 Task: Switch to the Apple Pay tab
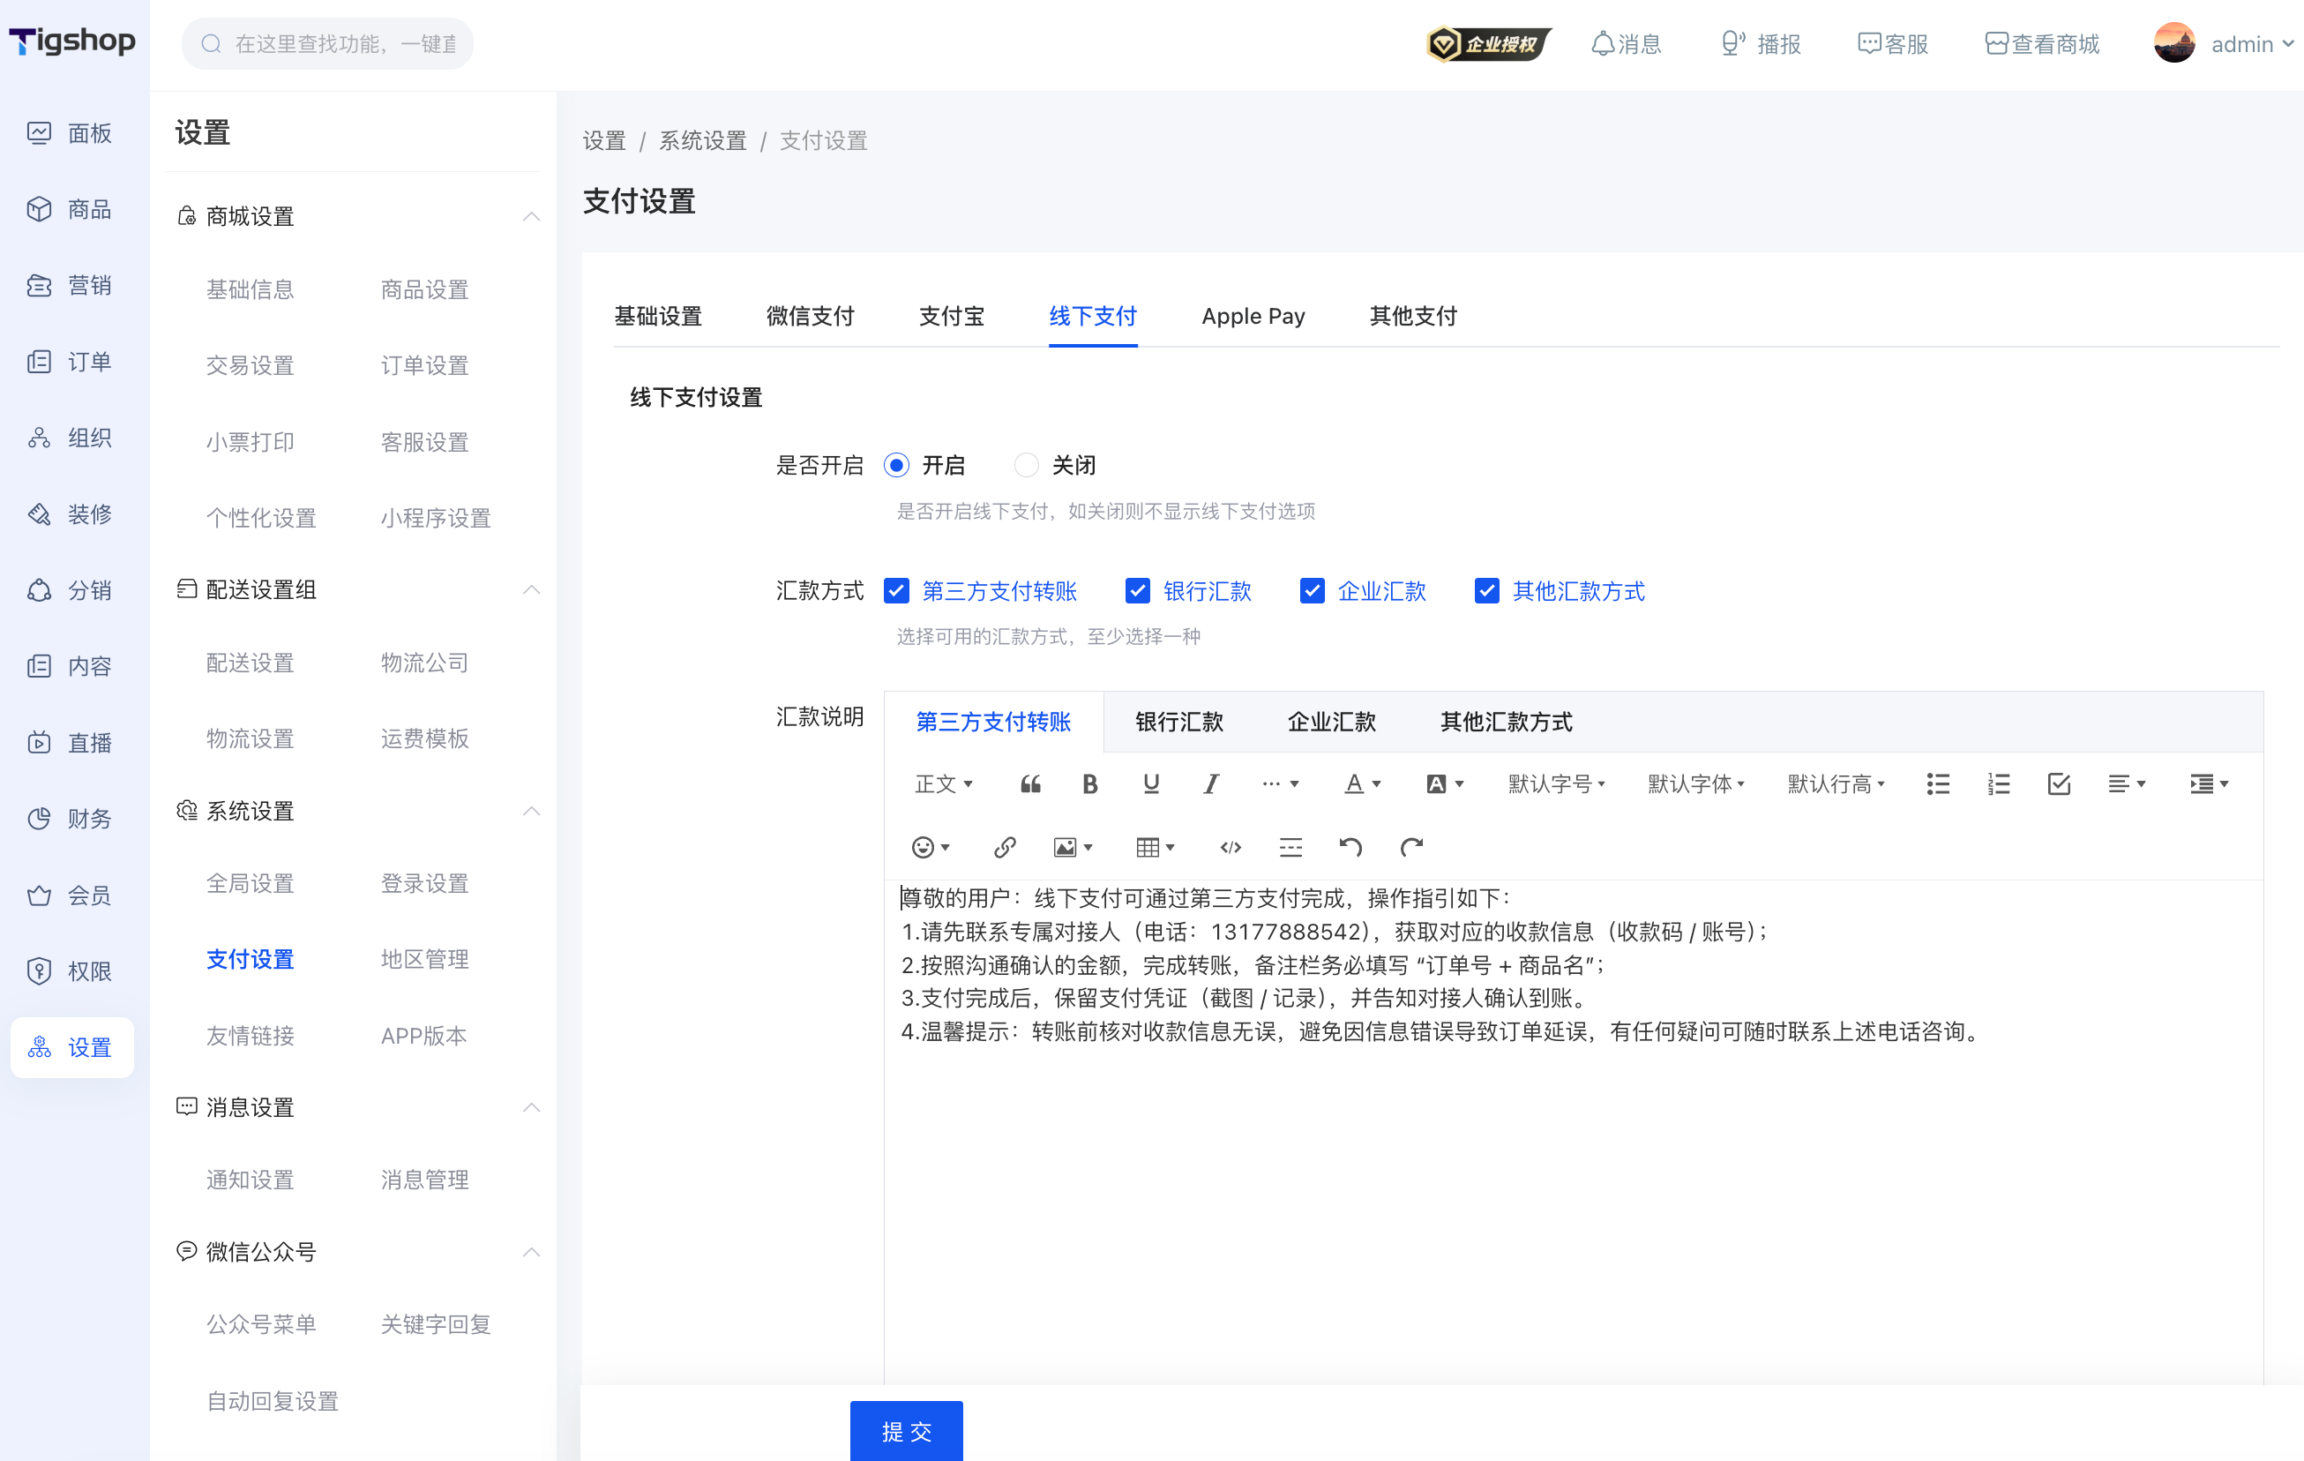(x=1253, y=317)
